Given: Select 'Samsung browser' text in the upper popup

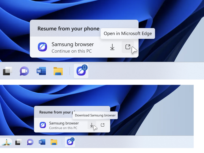Looking at the screenshot, I should click(x=73, y=44).
